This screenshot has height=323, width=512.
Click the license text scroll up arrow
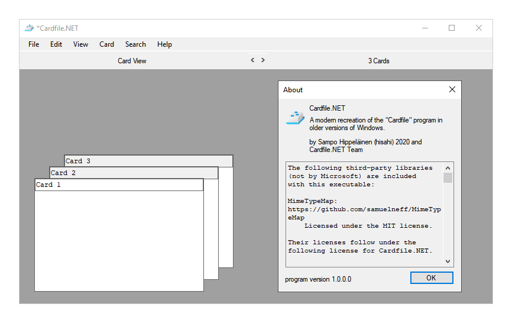click(x=448, y=168)
